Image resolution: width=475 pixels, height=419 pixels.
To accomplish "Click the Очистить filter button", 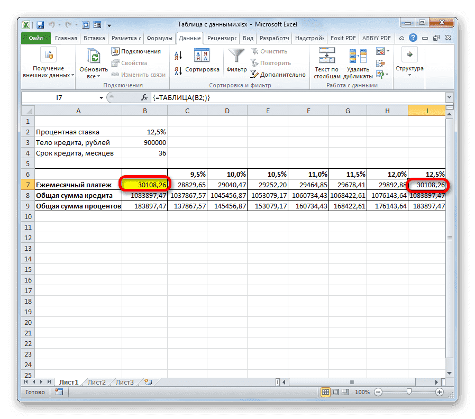I will 271,51.
